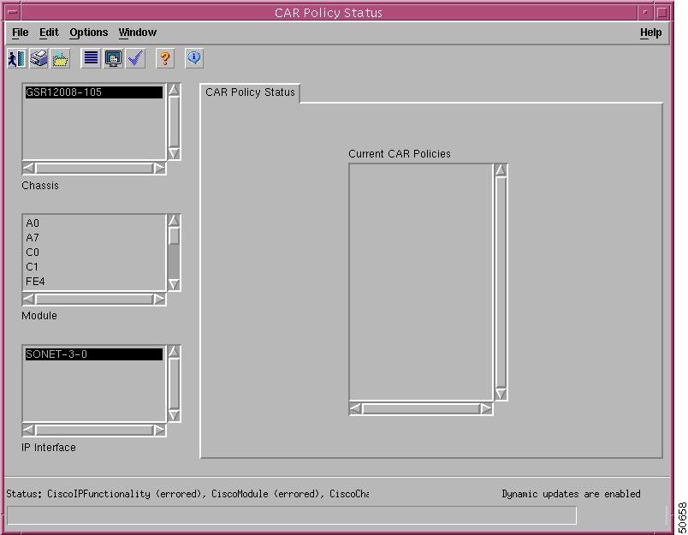
Task: Click the exit running-man toolbar icon
Action: (17, 58)
